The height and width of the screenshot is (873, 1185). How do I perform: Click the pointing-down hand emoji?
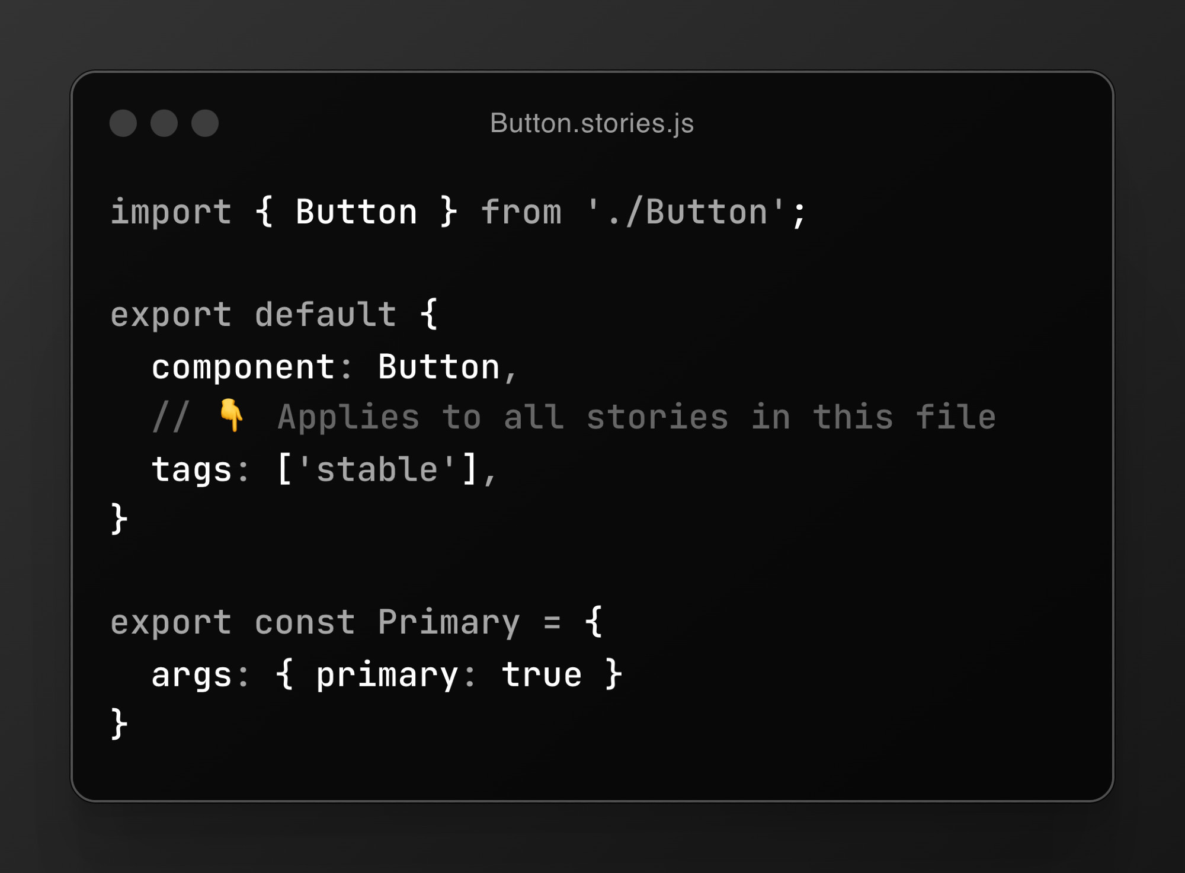click(231, 415)
